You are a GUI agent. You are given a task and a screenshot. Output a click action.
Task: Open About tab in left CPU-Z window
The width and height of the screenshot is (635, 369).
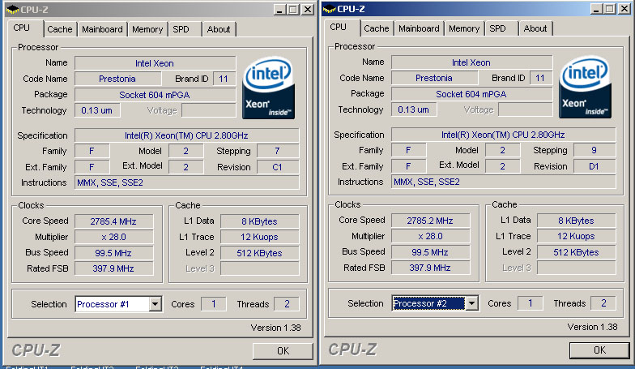pos(219,29)
